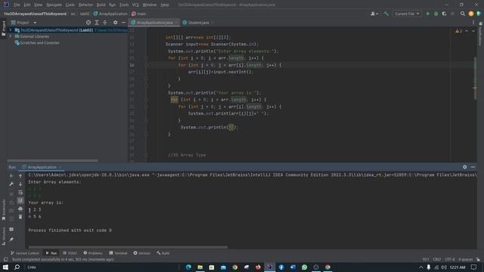Click the main method breadcrumb
This screenshot has height=272, width=484.
pos(138,14)
